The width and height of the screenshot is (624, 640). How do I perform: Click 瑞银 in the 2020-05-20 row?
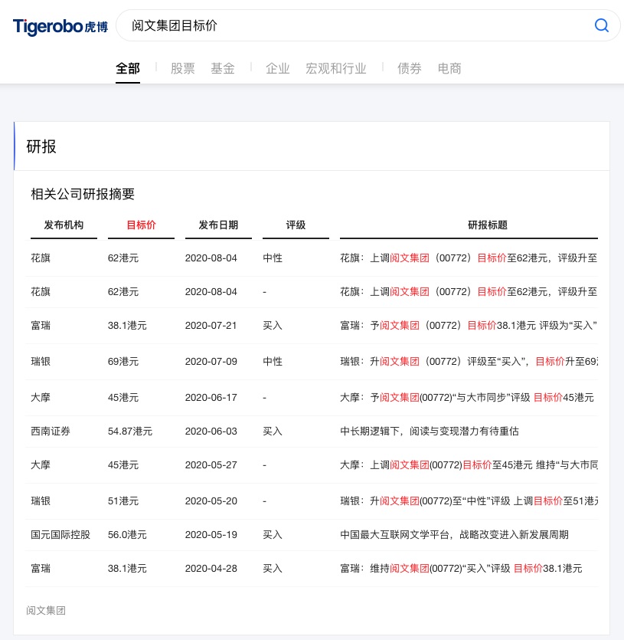click(x=41, y=501)
